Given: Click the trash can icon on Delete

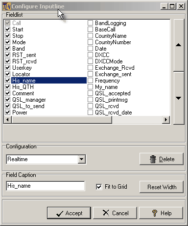Looking at the screenshot, I should click(153, 159).
